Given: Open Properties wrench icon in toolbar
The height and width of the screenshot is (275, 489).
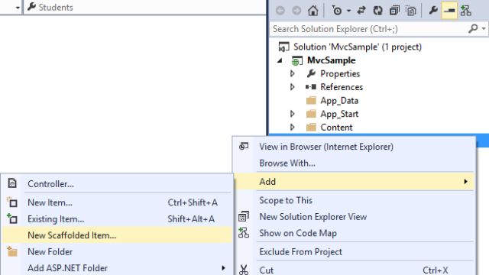Looking at the screenshot, I should [433, 11].
